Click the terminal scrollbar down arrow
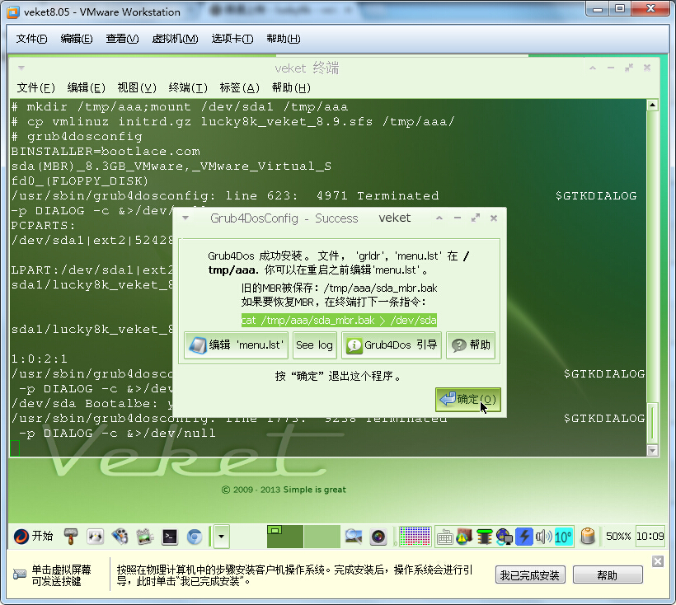Screen dimensions: 676x605 pos(652,451)
